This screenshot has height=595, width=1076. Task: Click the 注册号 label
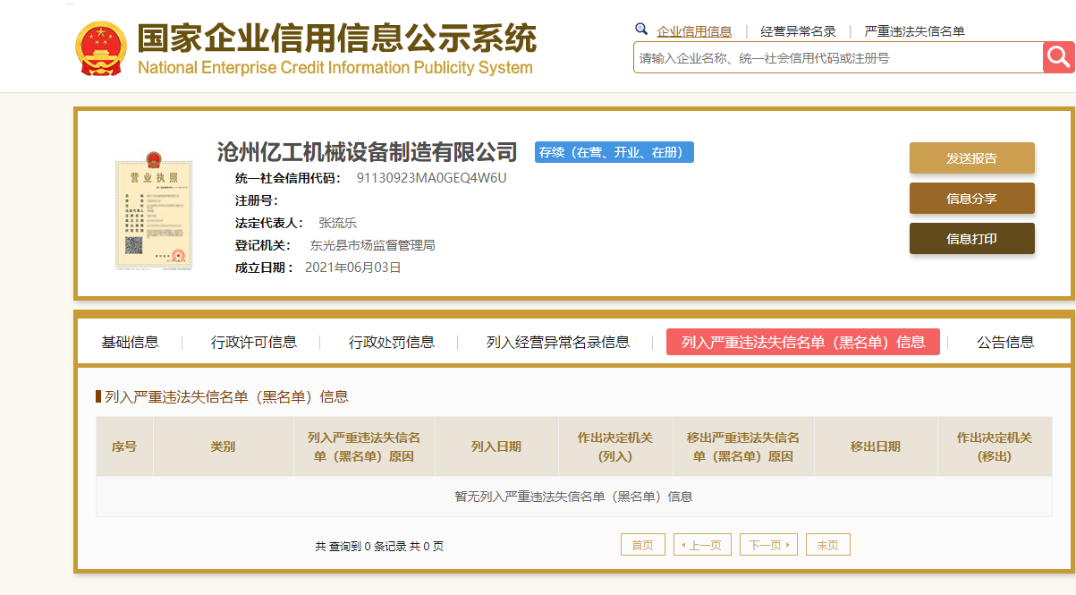tap(257, 200)
